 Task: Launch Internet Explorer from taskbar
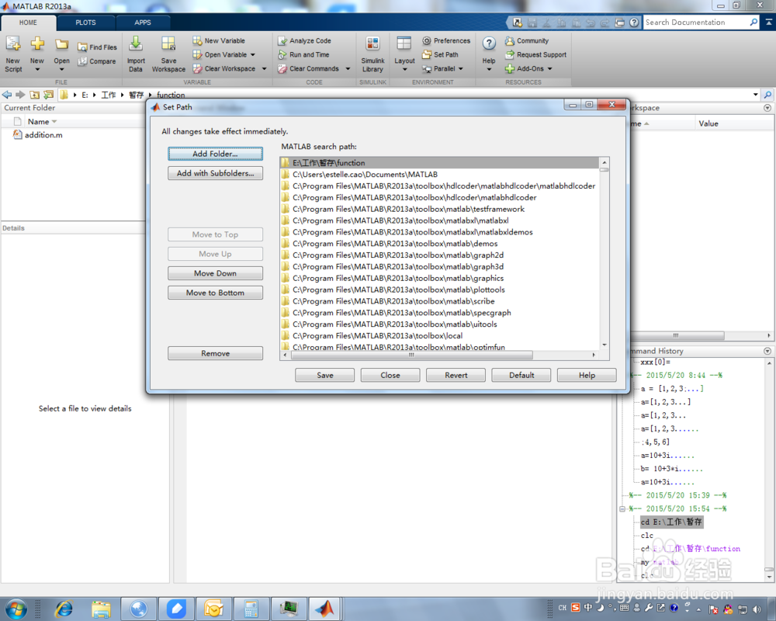coord(64,609)
